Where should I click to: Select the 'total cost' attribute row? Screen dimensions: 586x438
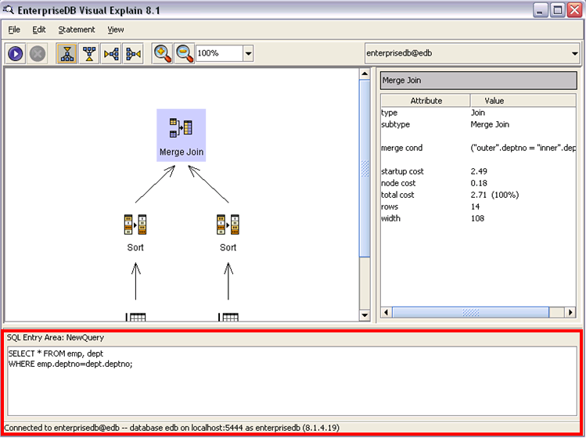478,195
